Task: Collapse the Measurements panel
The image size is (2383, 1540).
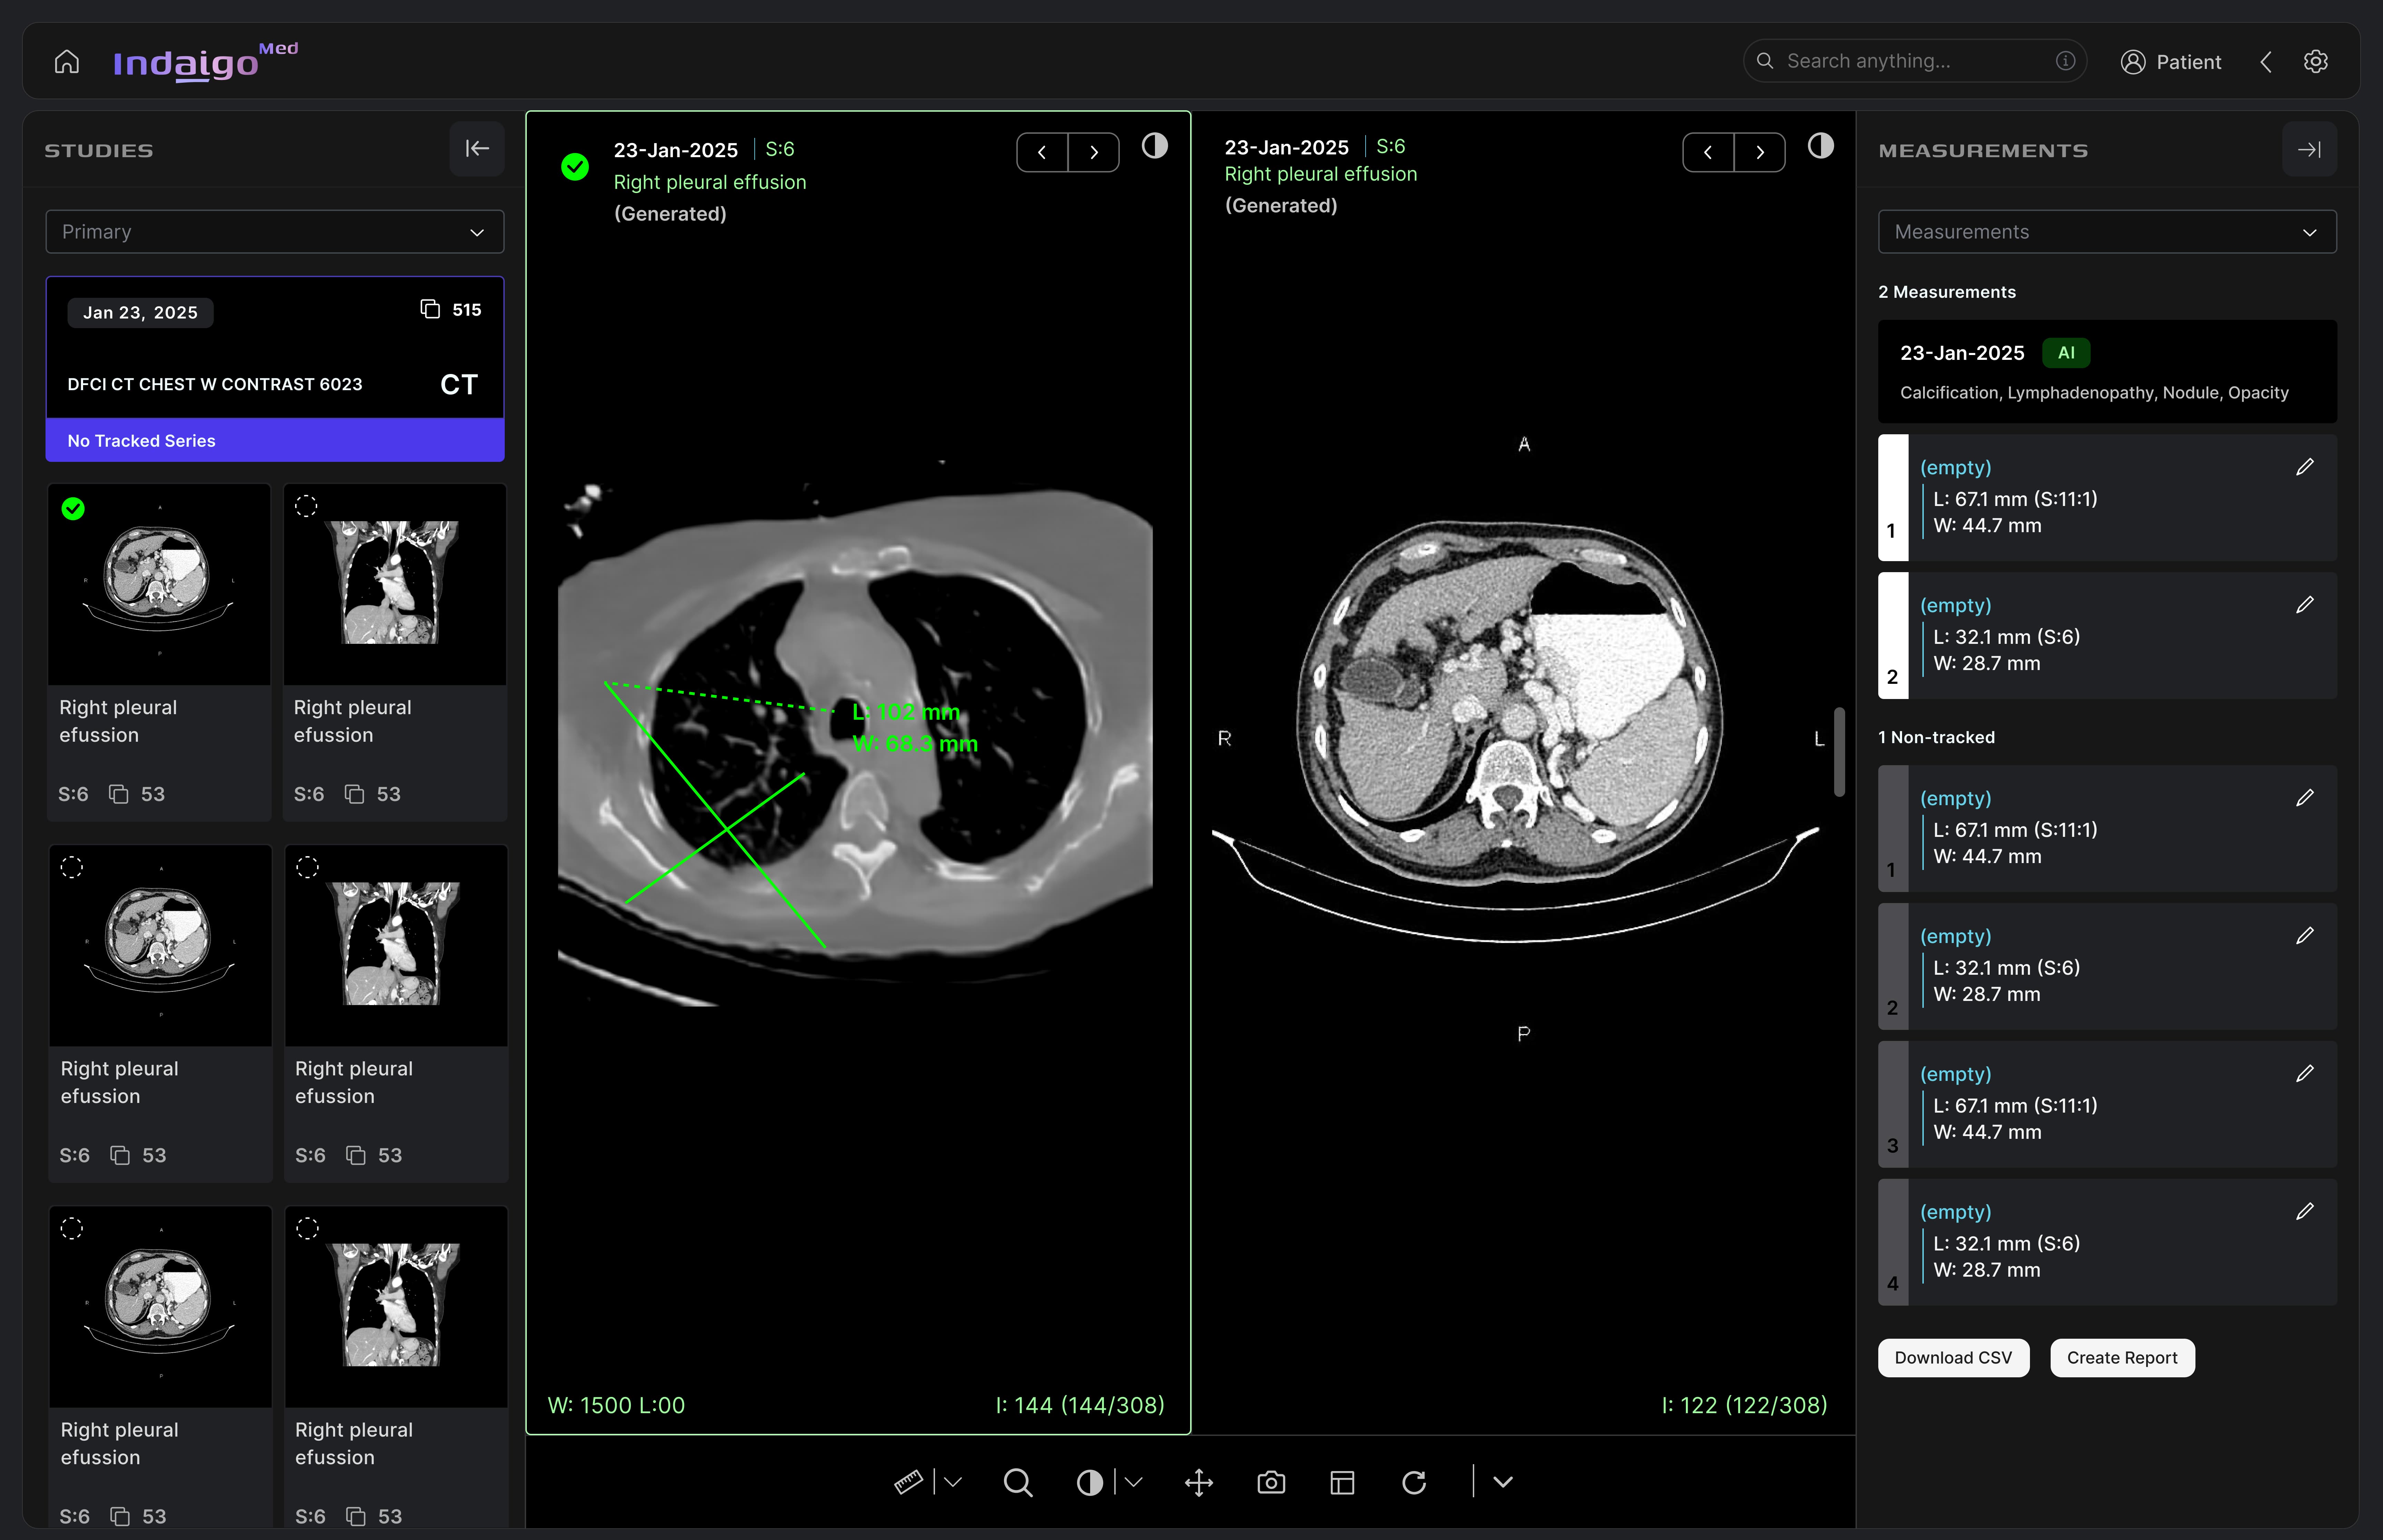Action: click(x=2309, y=149)
